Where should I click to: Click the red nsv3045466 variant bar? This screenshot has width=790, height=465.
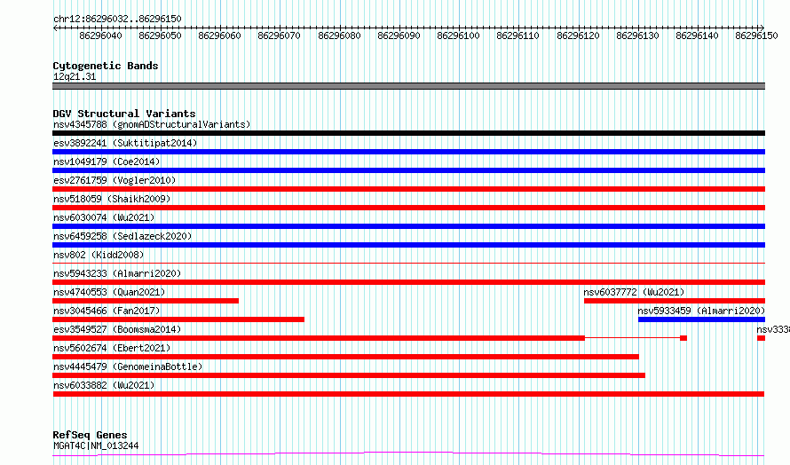[178, 319]
